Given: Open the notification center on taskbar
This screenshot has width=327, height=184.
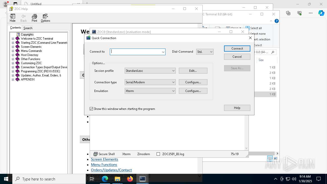Looking at the screenshot, I should click(319, 179).
